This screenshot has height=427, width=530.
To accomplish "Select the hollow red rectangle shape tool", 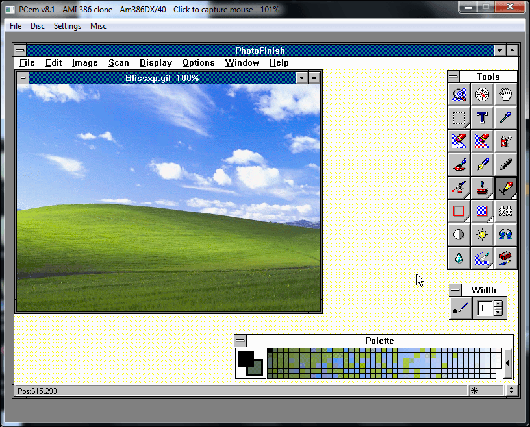I will click(459, 211).
